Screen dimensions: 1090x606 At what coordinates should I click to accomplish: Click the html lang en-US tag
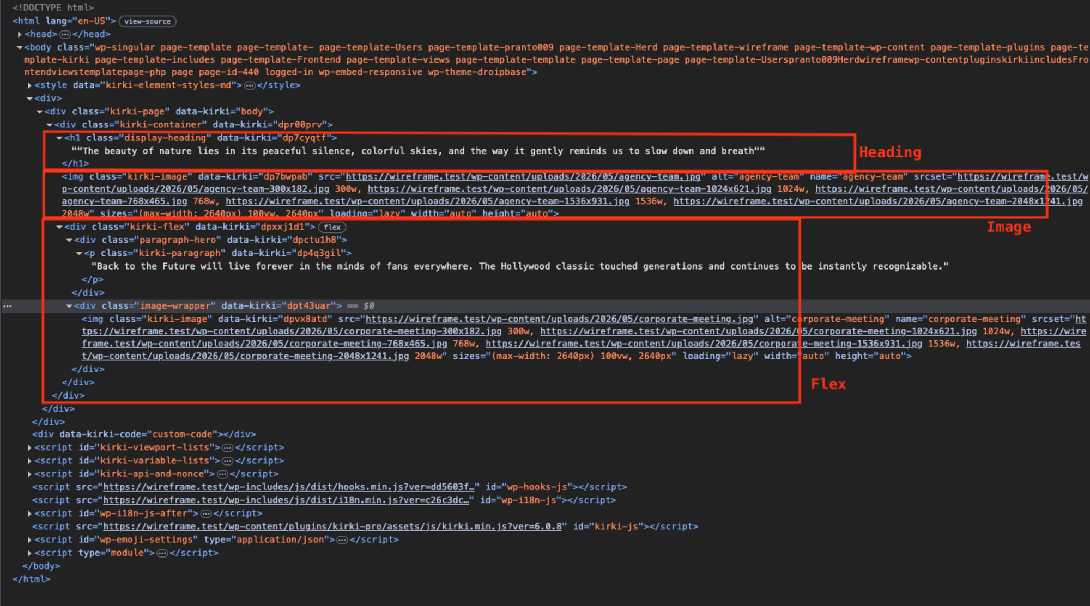64,21
